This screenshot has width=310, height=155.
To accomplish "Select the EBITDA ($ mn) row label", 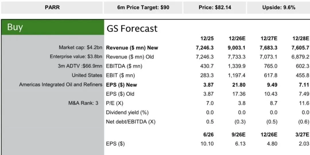I will click(124, 66).
